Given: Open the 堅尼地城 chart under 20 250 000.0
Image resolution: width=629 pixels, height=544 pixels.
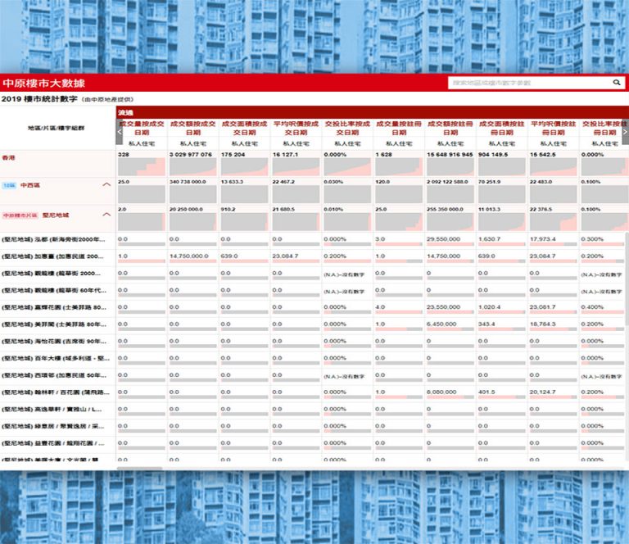Looking at the screenshot, I should (x=193, y=222).
